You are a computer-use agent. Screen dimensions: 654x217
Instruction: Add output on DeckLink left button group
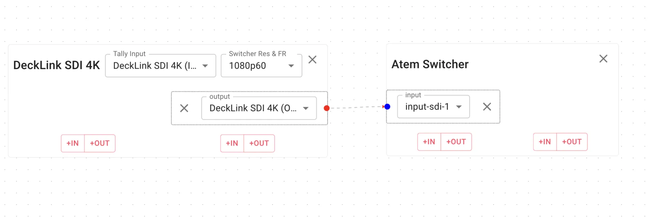[100, 143]
